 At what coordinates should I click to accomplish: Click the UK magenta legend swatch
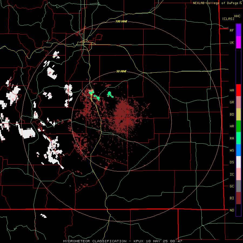pyautogui.click(x=238, y=42)
